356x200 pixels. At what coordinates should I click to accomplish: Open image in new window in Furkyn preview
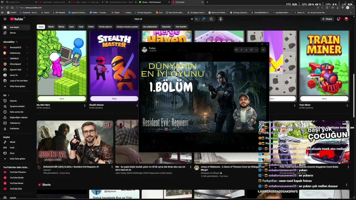tap(251, 50)
